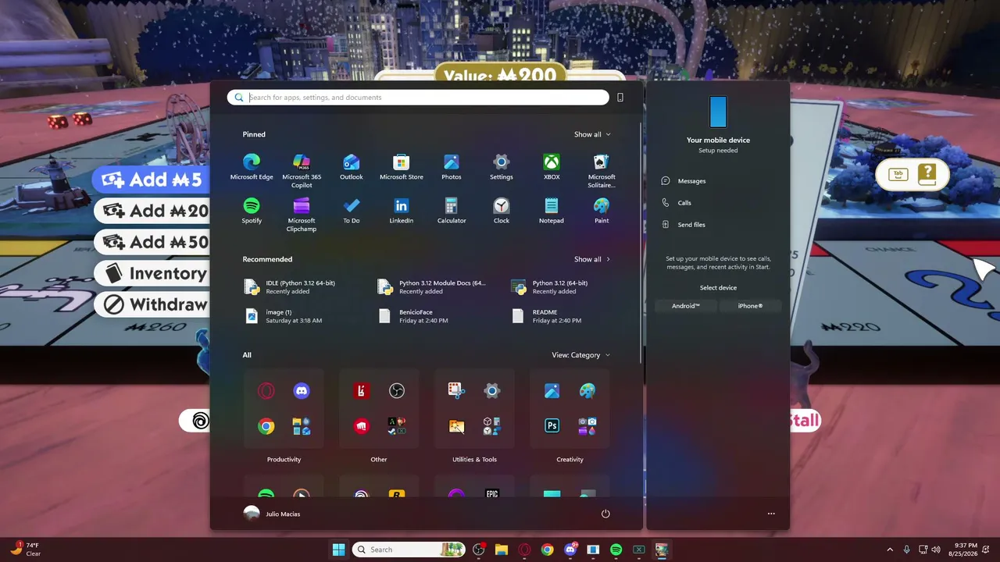Click the power button in Start menu

point(605,514)
